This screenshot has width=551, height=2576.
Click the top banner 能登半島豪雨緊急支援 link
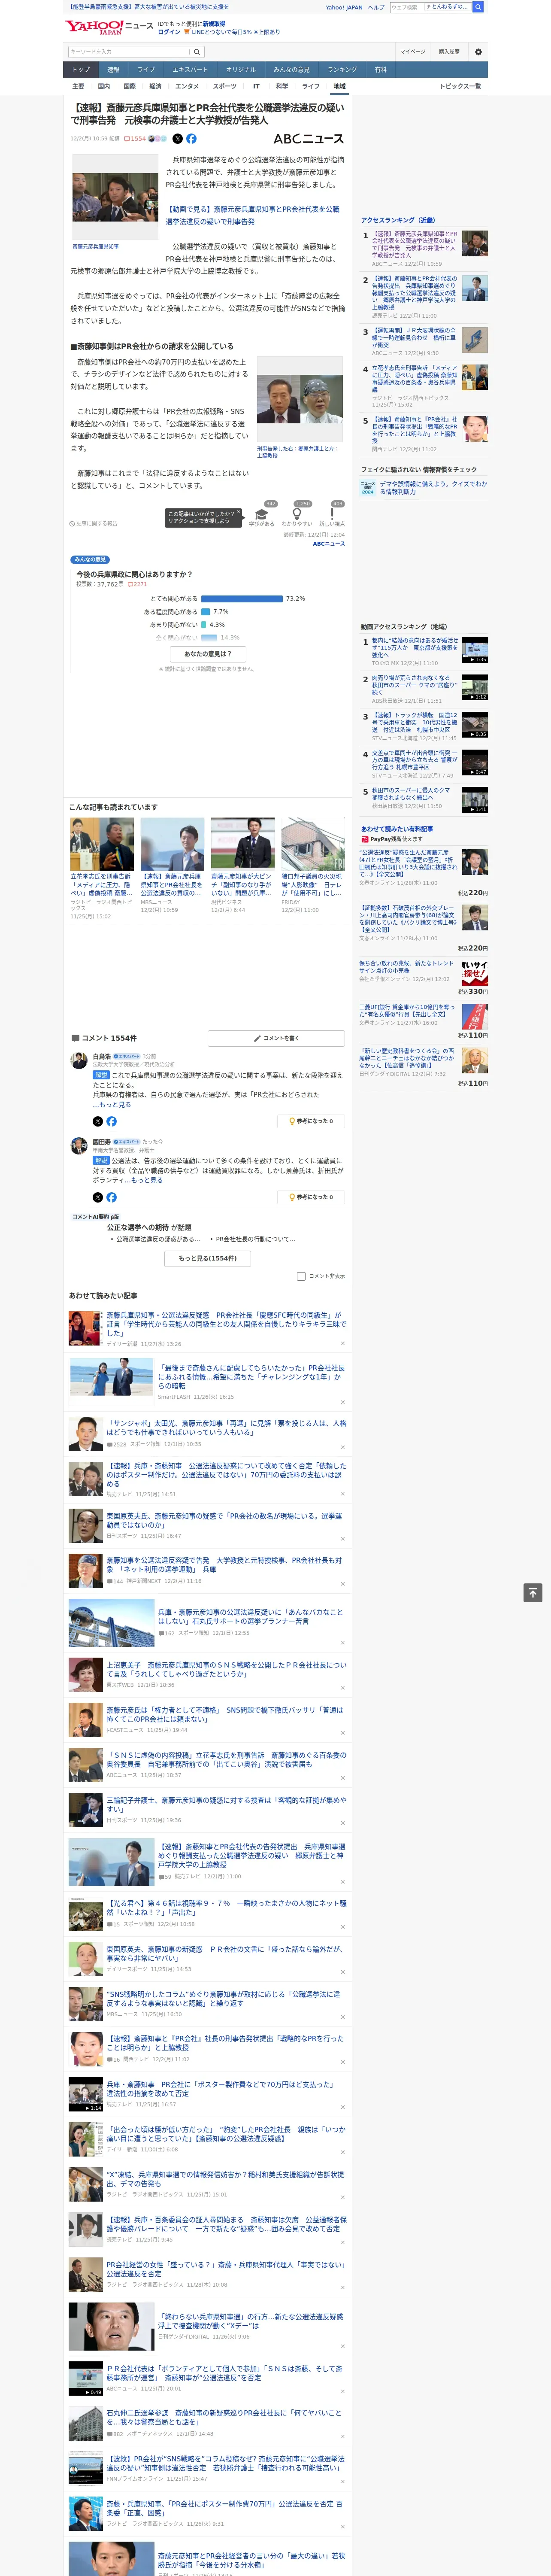click(x=148, y=7)
